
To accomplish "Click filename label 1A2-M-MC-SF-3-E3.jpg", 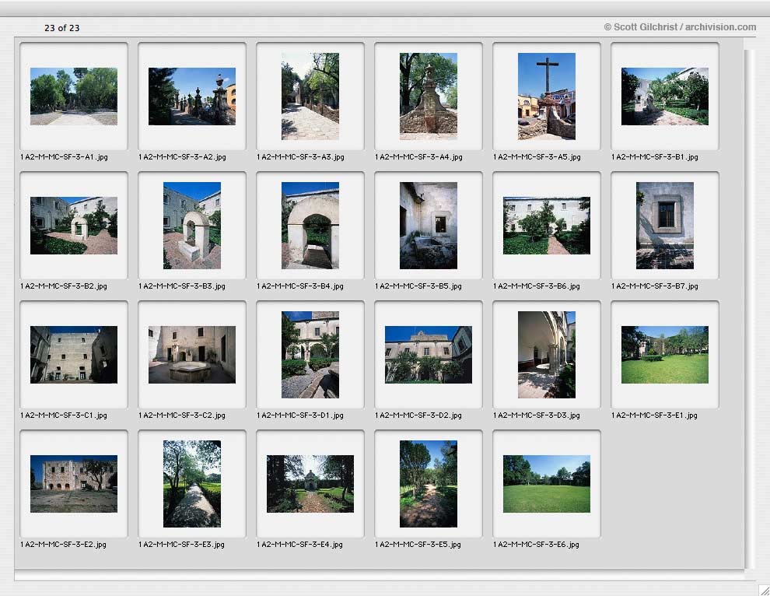I will pos(181,545).
